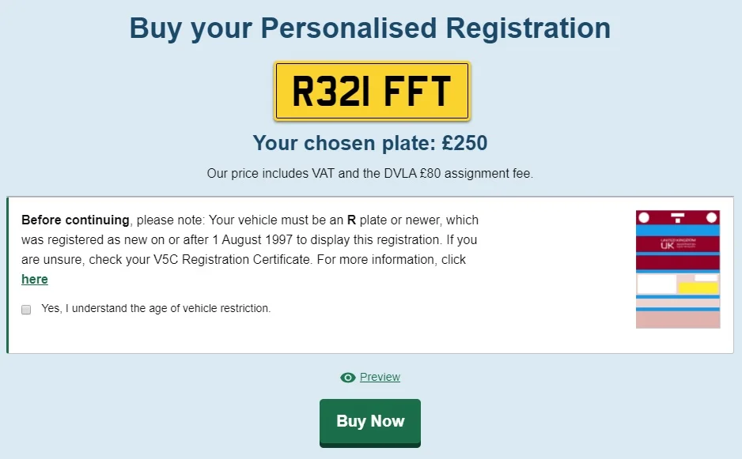Click the V5C certificate thumbnail image
The width and height of the screenshot is (742, 459).
[678, 269]
